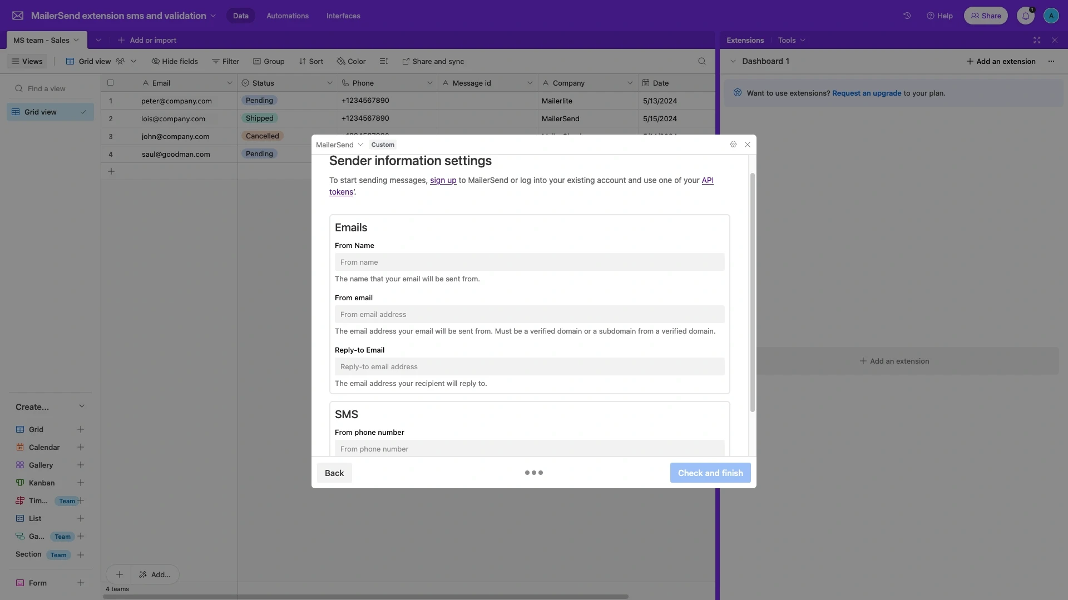Click the search magnifier icon in toolbar

(701, 61)
